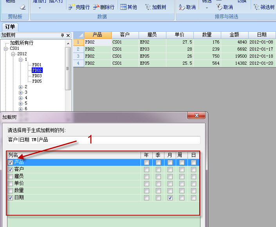276x227 pixels.
Task: Click 加载所有行 in the tree
Action: tap(22, 43)
